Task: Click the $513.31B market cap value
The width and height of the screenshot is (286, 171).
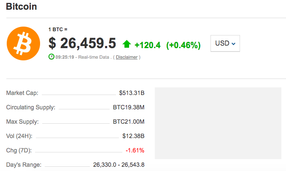Action: pyautogui.click(x=132, y=93)
